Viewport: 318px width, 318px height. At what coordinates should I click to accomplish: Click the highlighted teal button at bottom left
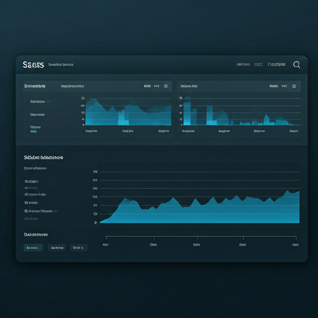coord(33,248)
